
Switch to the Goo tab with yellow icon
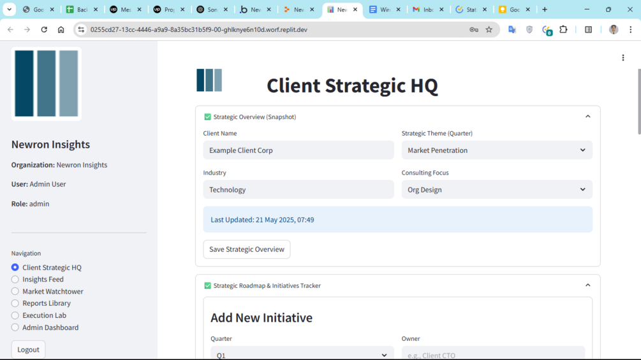[x=510, y=10]
